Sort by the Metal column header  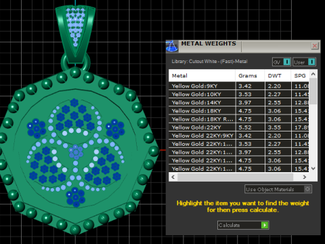202,76
